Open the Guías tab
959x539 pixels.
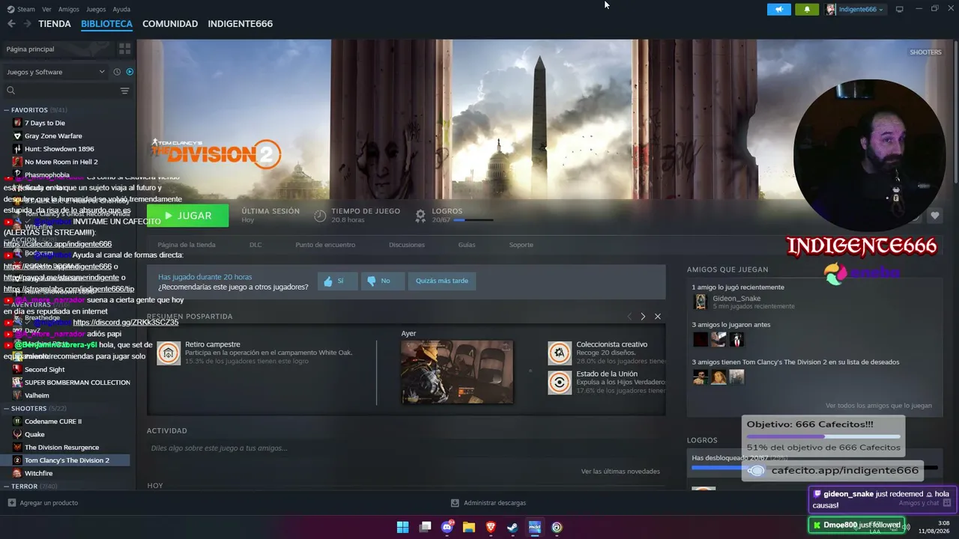467,245
